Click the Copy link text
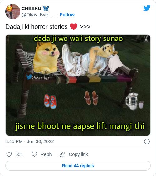 click(x=78, y=154)
